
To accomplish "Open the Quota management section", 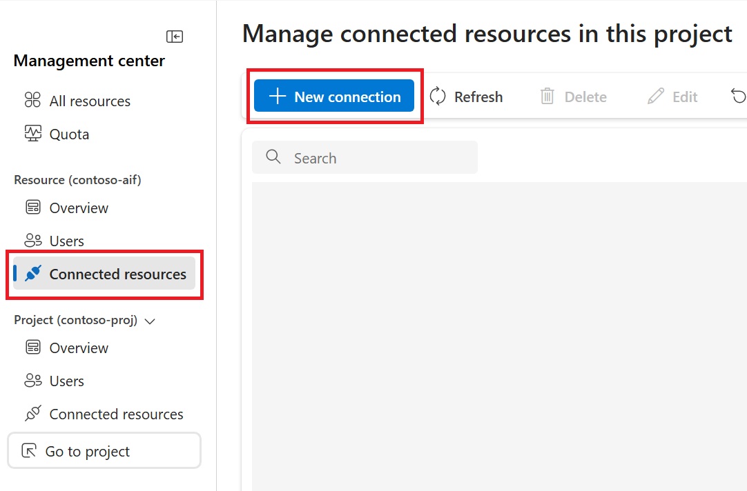I will [x=69, y=134].
